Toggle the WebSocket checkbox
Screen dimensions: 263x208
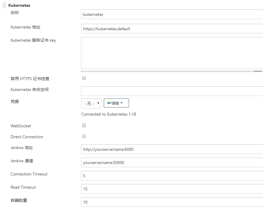pyautogui.click(x=84, y=125)
